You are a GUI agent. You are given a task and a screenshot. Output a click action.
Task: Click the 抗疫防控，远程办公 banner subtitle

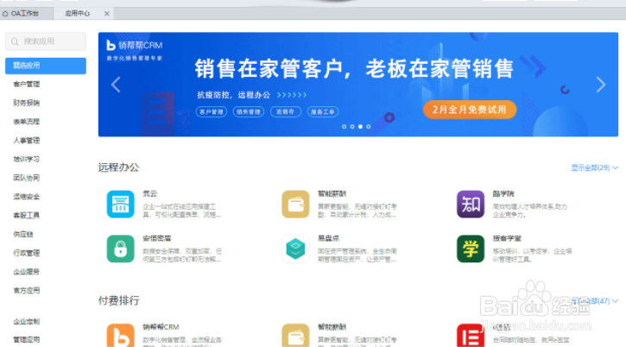[x=233, y=95]
